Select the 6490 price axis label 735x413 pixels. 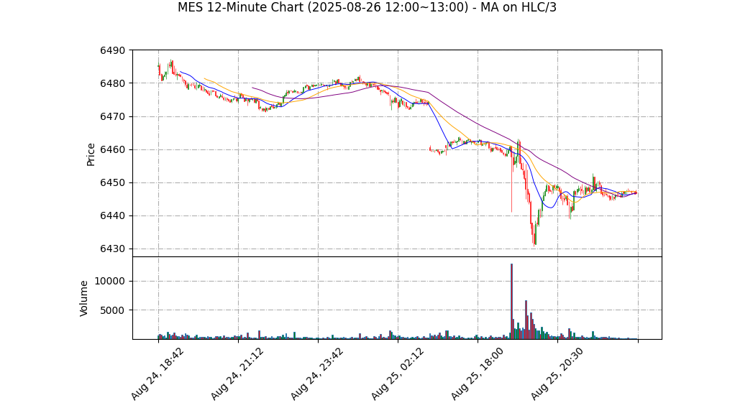[x=112, y=50]
